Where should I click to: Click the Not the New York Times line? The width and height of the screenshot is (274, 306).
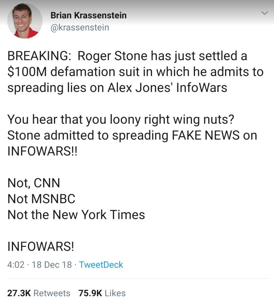point(76,214)
